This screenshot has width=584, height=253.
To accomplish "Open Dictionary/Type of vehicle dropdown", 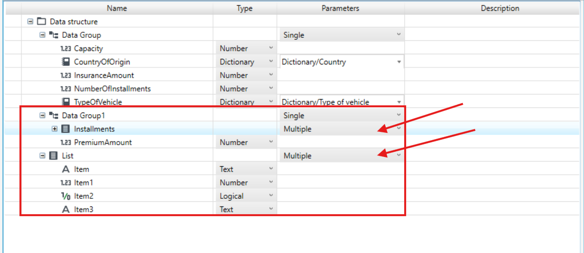I will (342, 102).
